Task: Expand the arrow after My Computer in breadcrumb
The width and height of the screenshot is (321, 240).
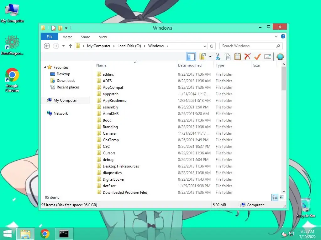Action: [x=114, y=46]
